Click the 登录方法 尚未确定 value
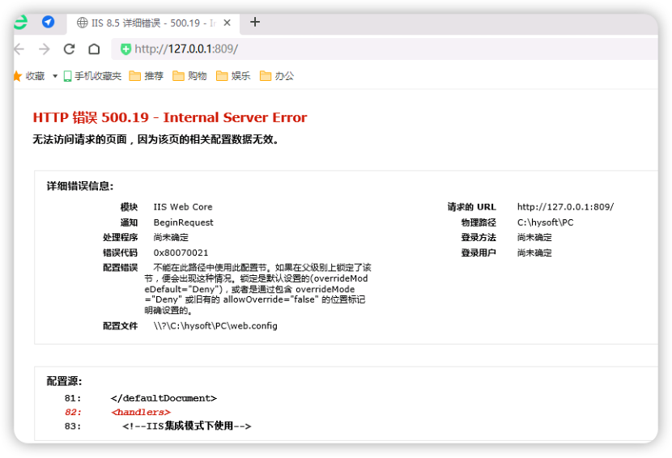672x458 pixels. 534,237
